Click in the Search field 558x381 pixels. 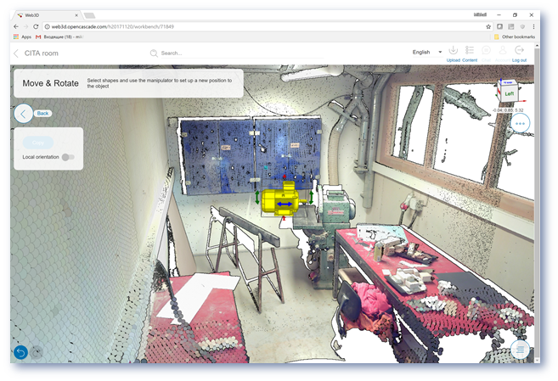[x=221, y=53]
